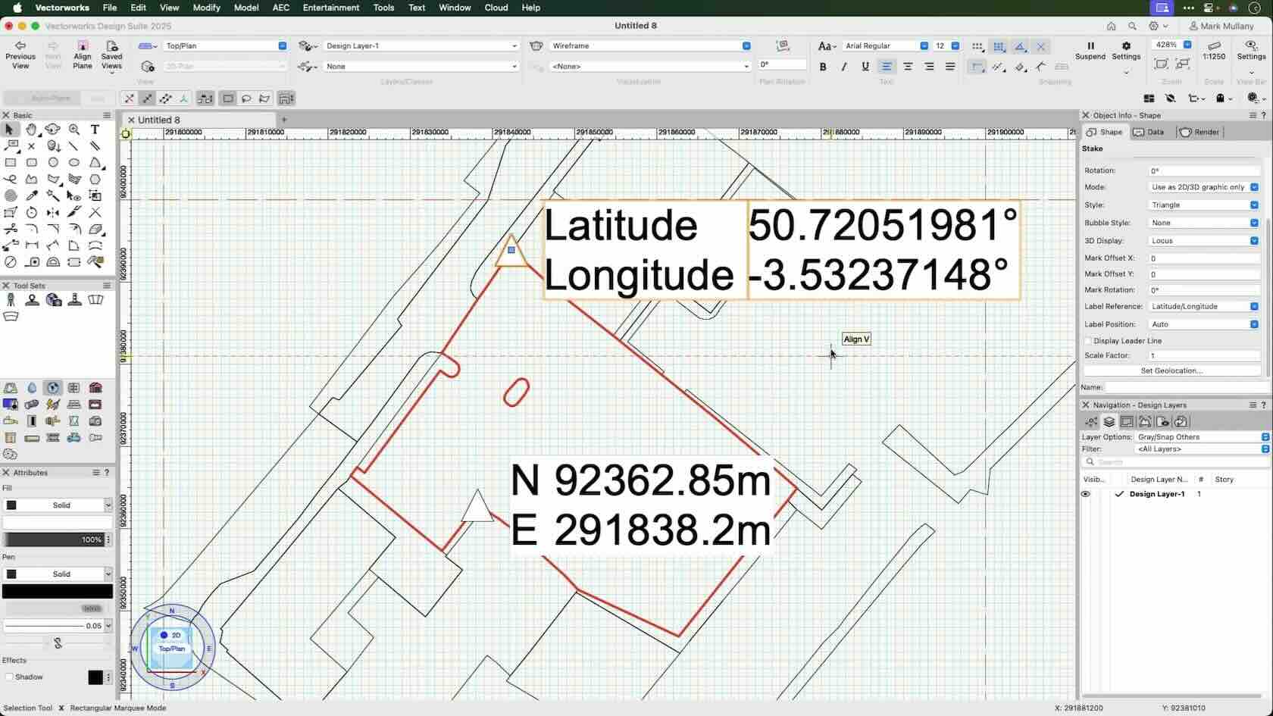
Task: Select the Text tool in the Basic palette
Action: (x=95, y=130)
